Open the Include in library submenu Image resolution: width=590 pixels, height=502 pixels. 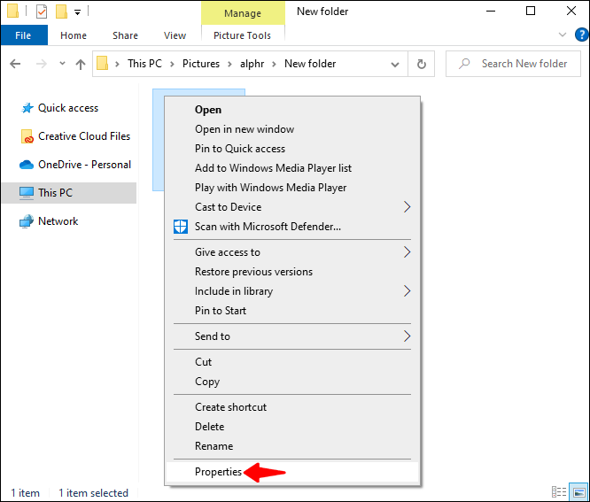point(292,291)
